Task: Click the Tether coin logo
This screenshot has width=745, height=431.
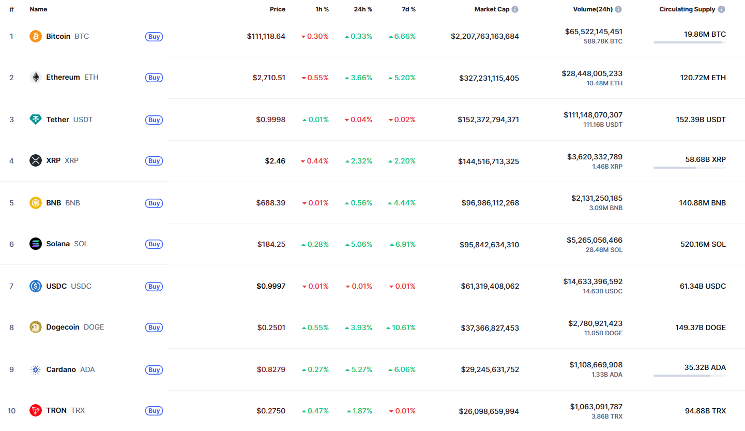Action: pos(36,120)
